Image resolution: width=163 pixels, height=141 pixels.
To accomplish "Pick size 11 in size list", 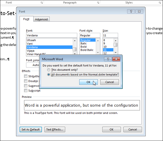I will 108,50.
